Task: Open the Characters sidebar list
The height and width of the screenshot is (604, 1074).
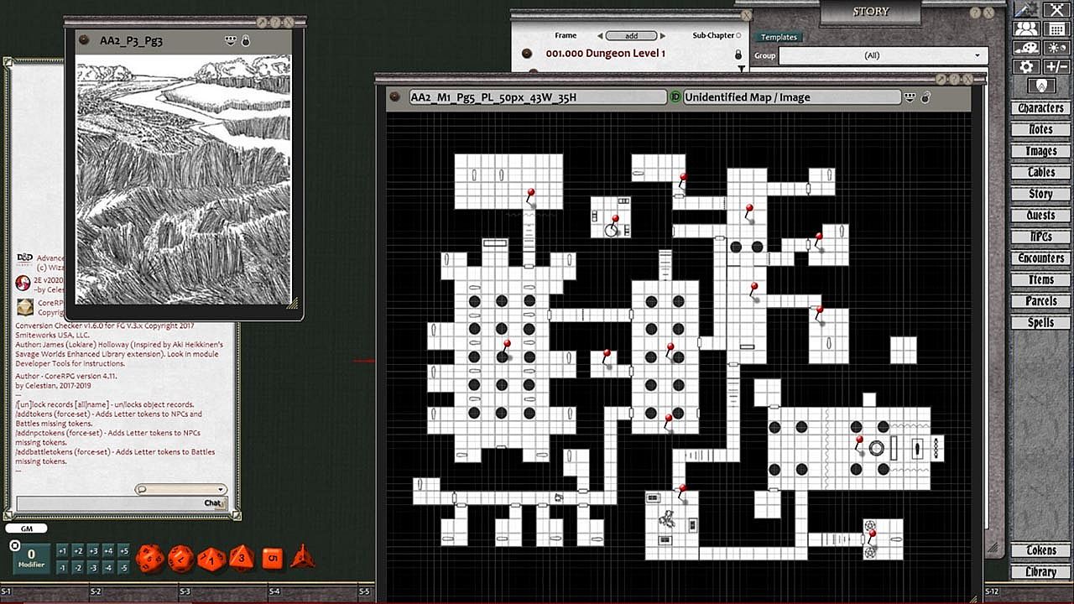Action: (x=1040, y=108)
